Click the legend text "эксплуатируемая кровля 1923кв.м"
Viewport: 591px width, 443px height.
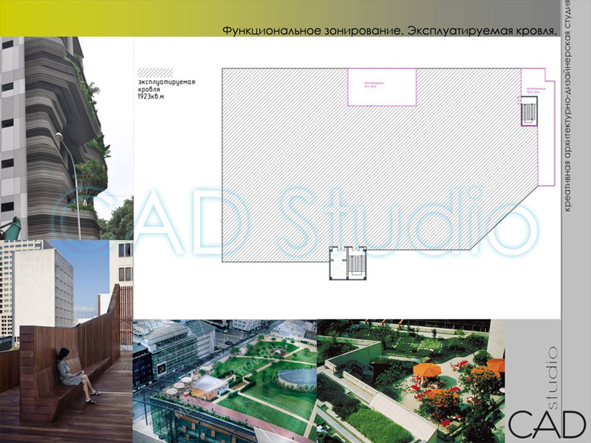tap(166, 90)
